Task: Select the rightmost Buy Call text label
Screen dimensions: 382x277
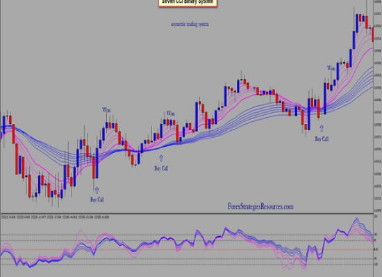Action: coord(322,138)
